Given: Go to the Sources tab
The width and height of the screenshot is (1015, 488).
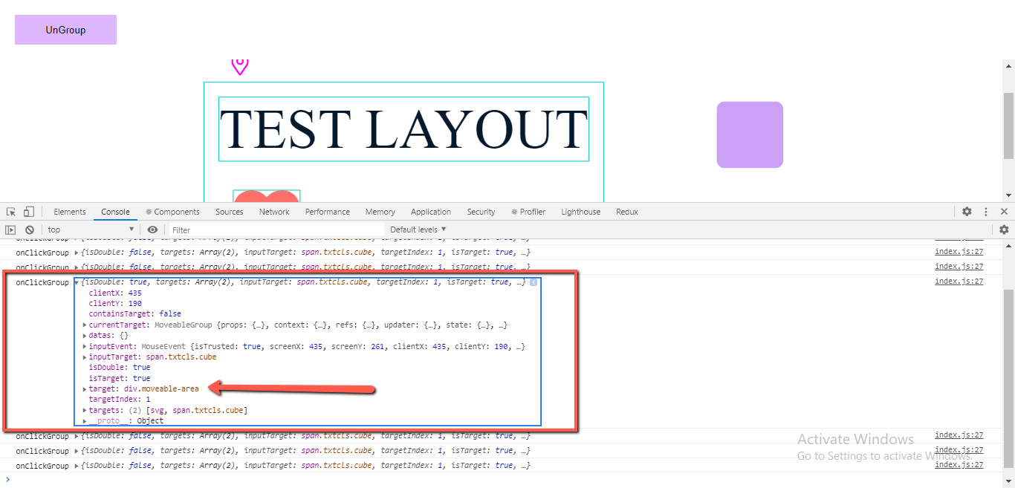Looking at the screenshot, I should pyautogui.click(x=230, y=212).
